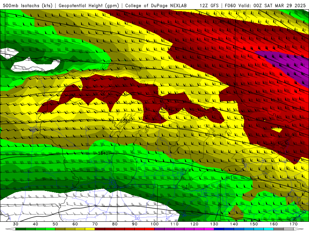Pick the dark blue swatch right of 130
Screen dimensions: 309x231
tap(219, 229)
